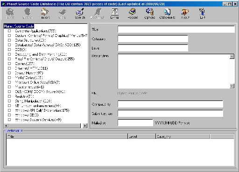
Task: Click the Exit toolbar icon
Action: point(202,14)
